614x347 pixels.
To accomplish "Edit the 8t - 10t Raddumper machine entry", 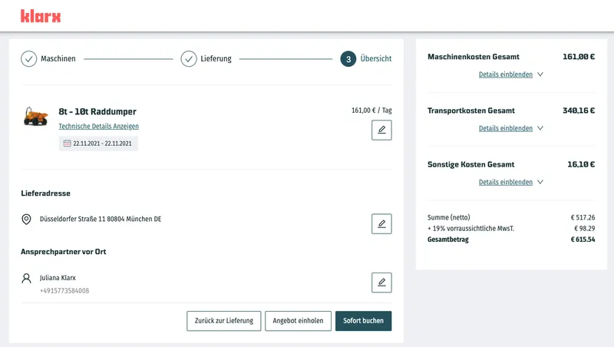I will [381, 130].
